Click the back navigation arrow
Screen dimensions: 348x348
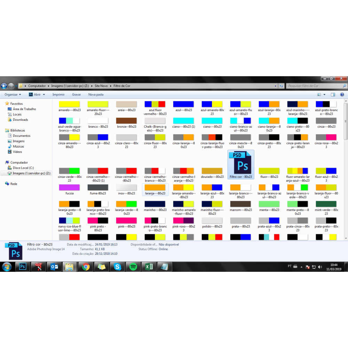(4, 86)
